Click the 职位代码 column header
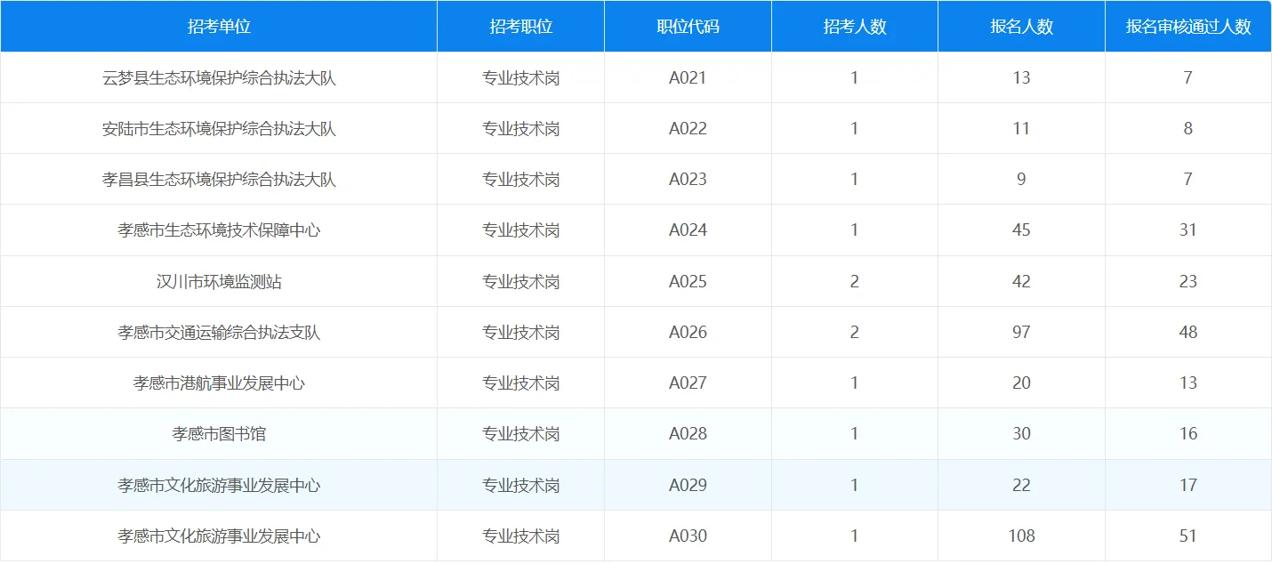This screenshot has height=564, width=1272. pos(688,26)
